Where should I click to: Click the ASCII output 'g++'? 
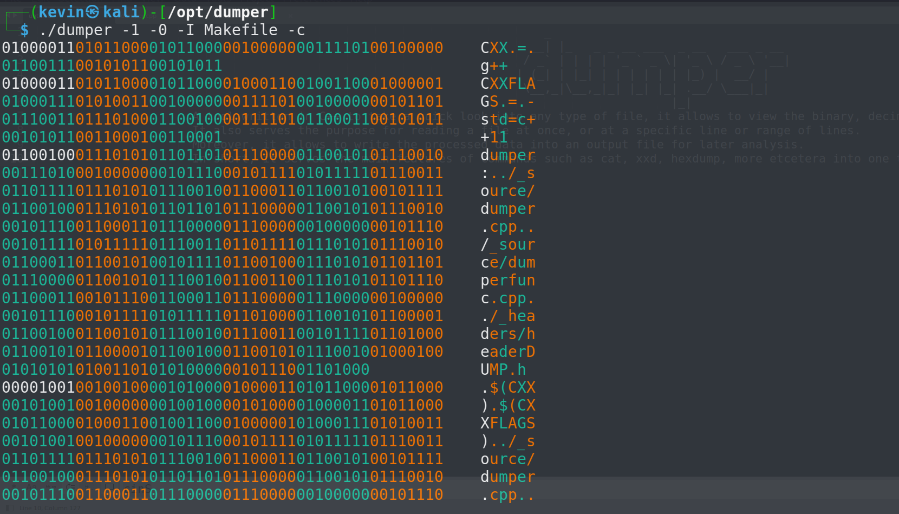click(494, 66)
